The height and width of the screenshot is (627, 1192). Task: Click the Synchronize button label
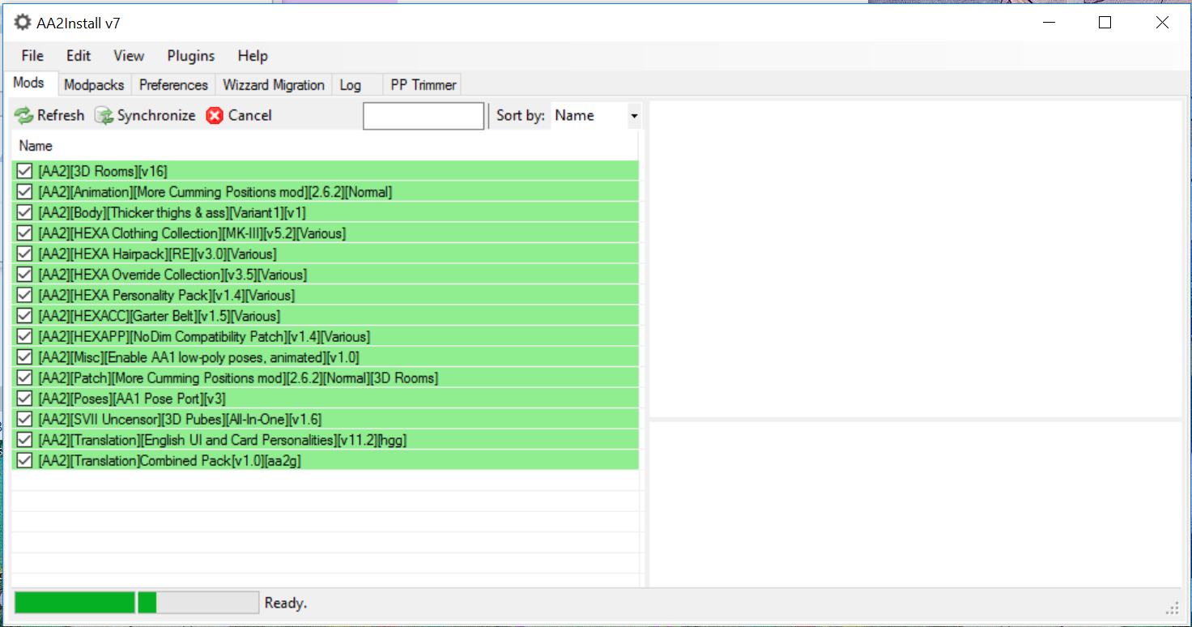pos(156,116)
